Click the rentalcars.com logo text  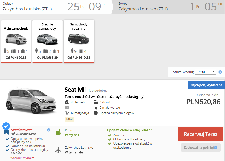pos(21,130)
